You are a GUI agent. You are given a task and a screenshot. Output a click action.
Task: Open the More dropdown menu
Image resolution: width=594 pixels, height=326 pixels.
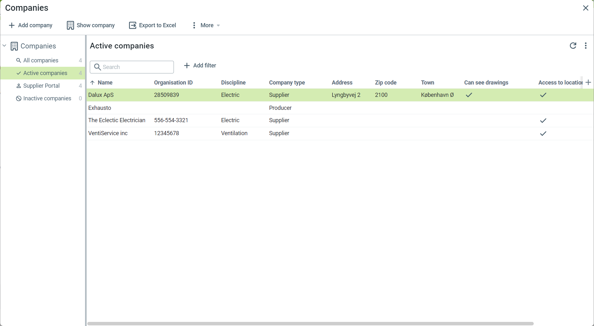point(207,25)
